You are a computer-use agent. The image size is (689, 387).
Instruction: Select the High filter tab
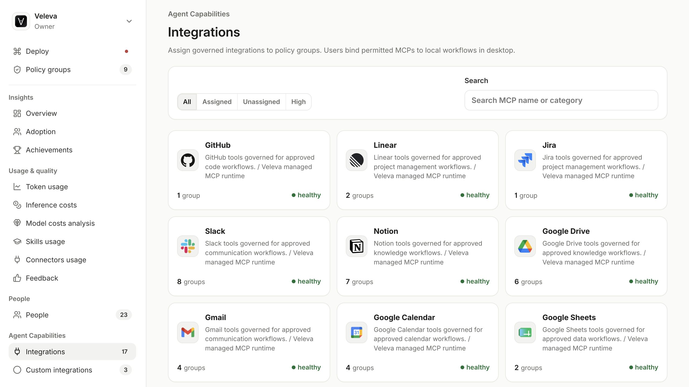click(x=298, y=102)
